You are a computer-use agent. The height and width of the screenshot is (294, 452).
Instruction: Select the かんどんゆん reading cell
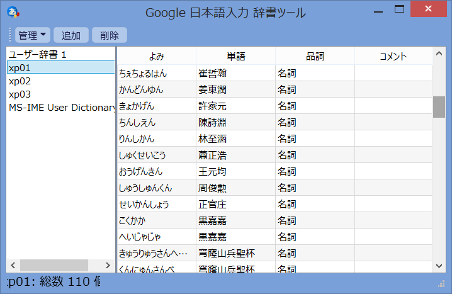point(157,89)
